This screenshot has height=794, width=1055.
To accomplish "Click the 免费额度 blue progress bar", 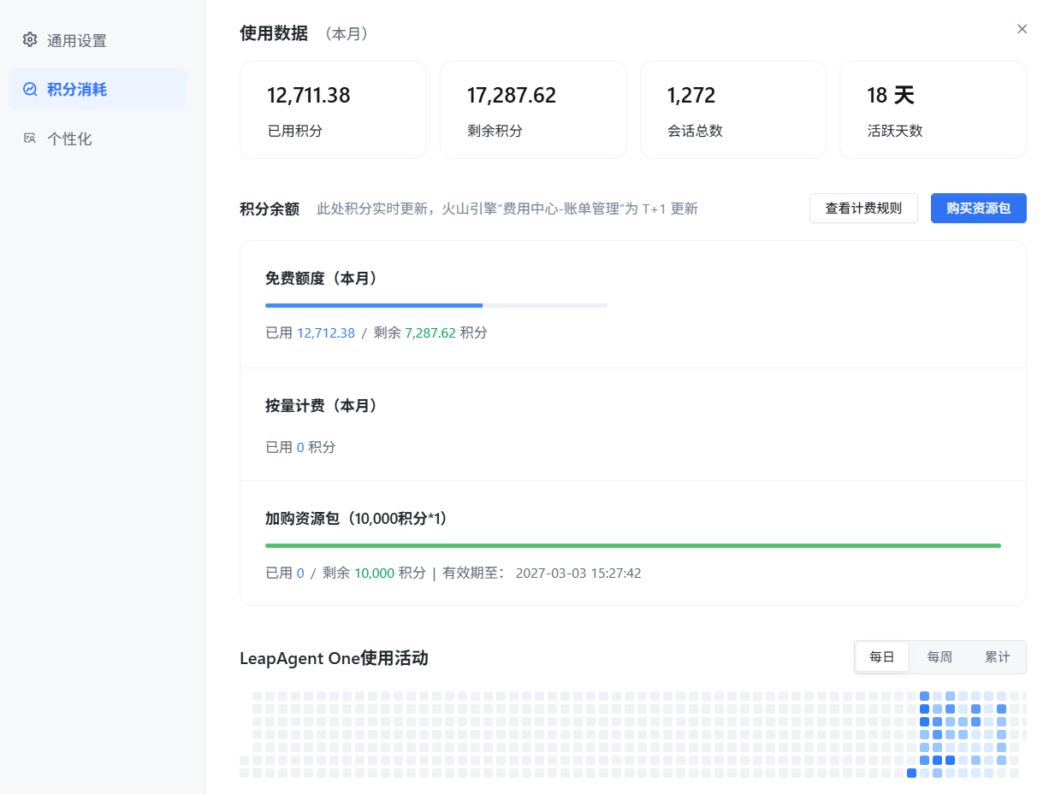I will (x=436, y=305).
